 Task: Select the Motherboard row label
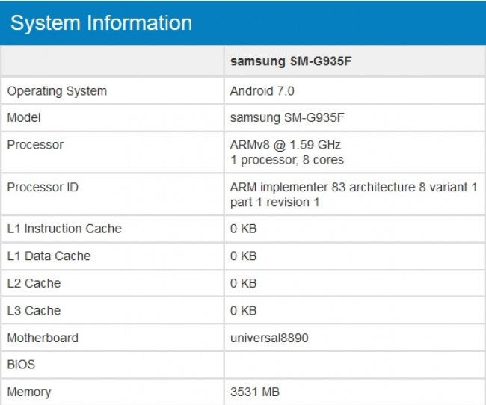[43, 338]
